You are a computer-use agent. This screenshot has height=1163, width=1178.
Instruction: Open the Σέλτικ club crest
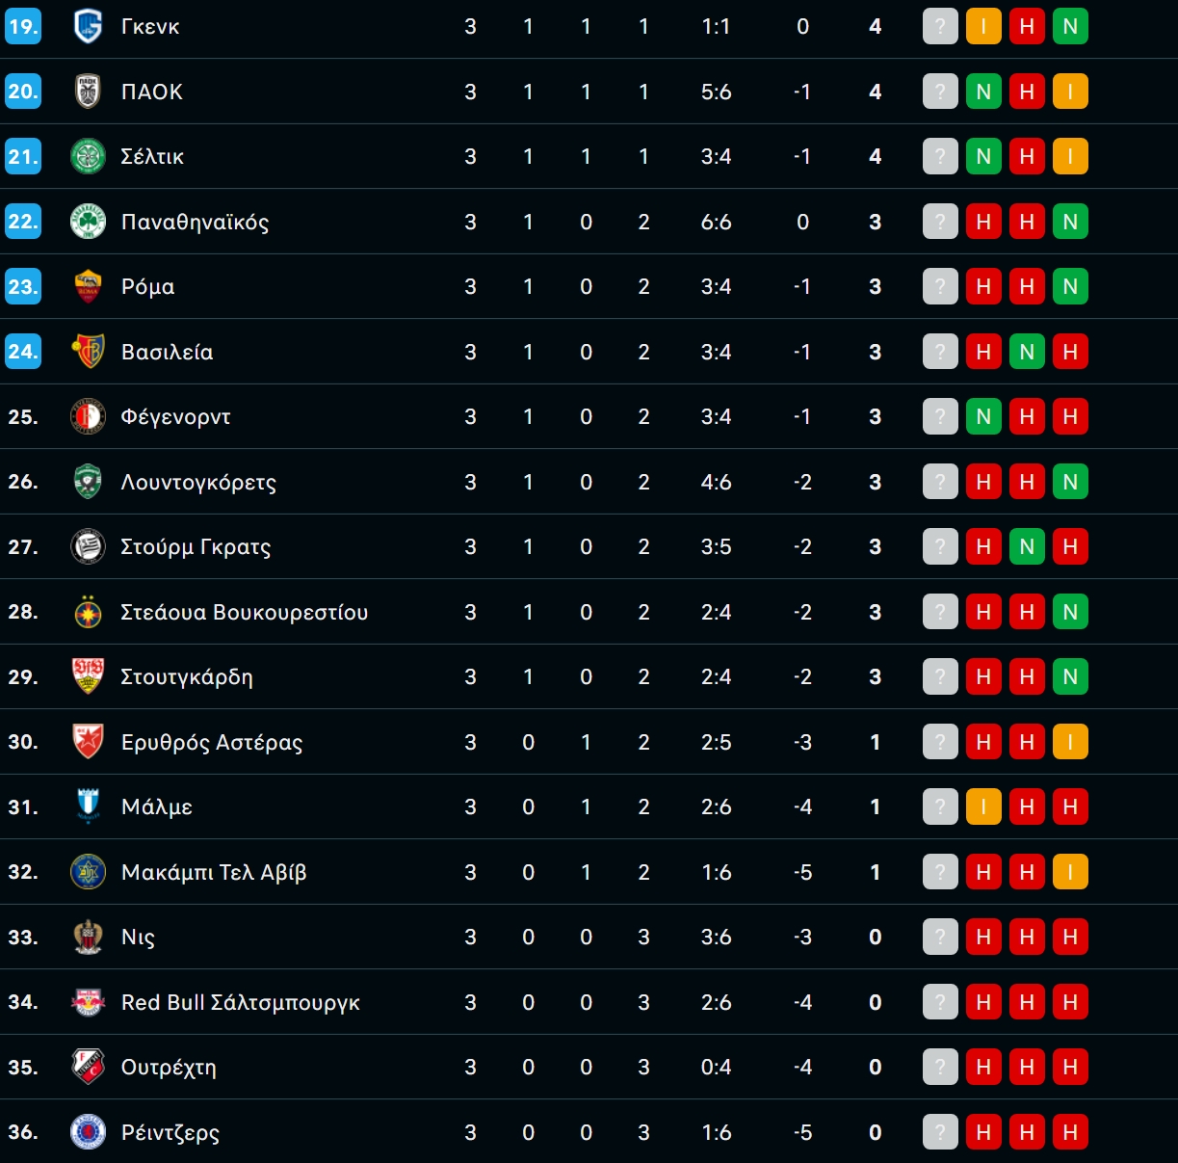pos(88,156)
